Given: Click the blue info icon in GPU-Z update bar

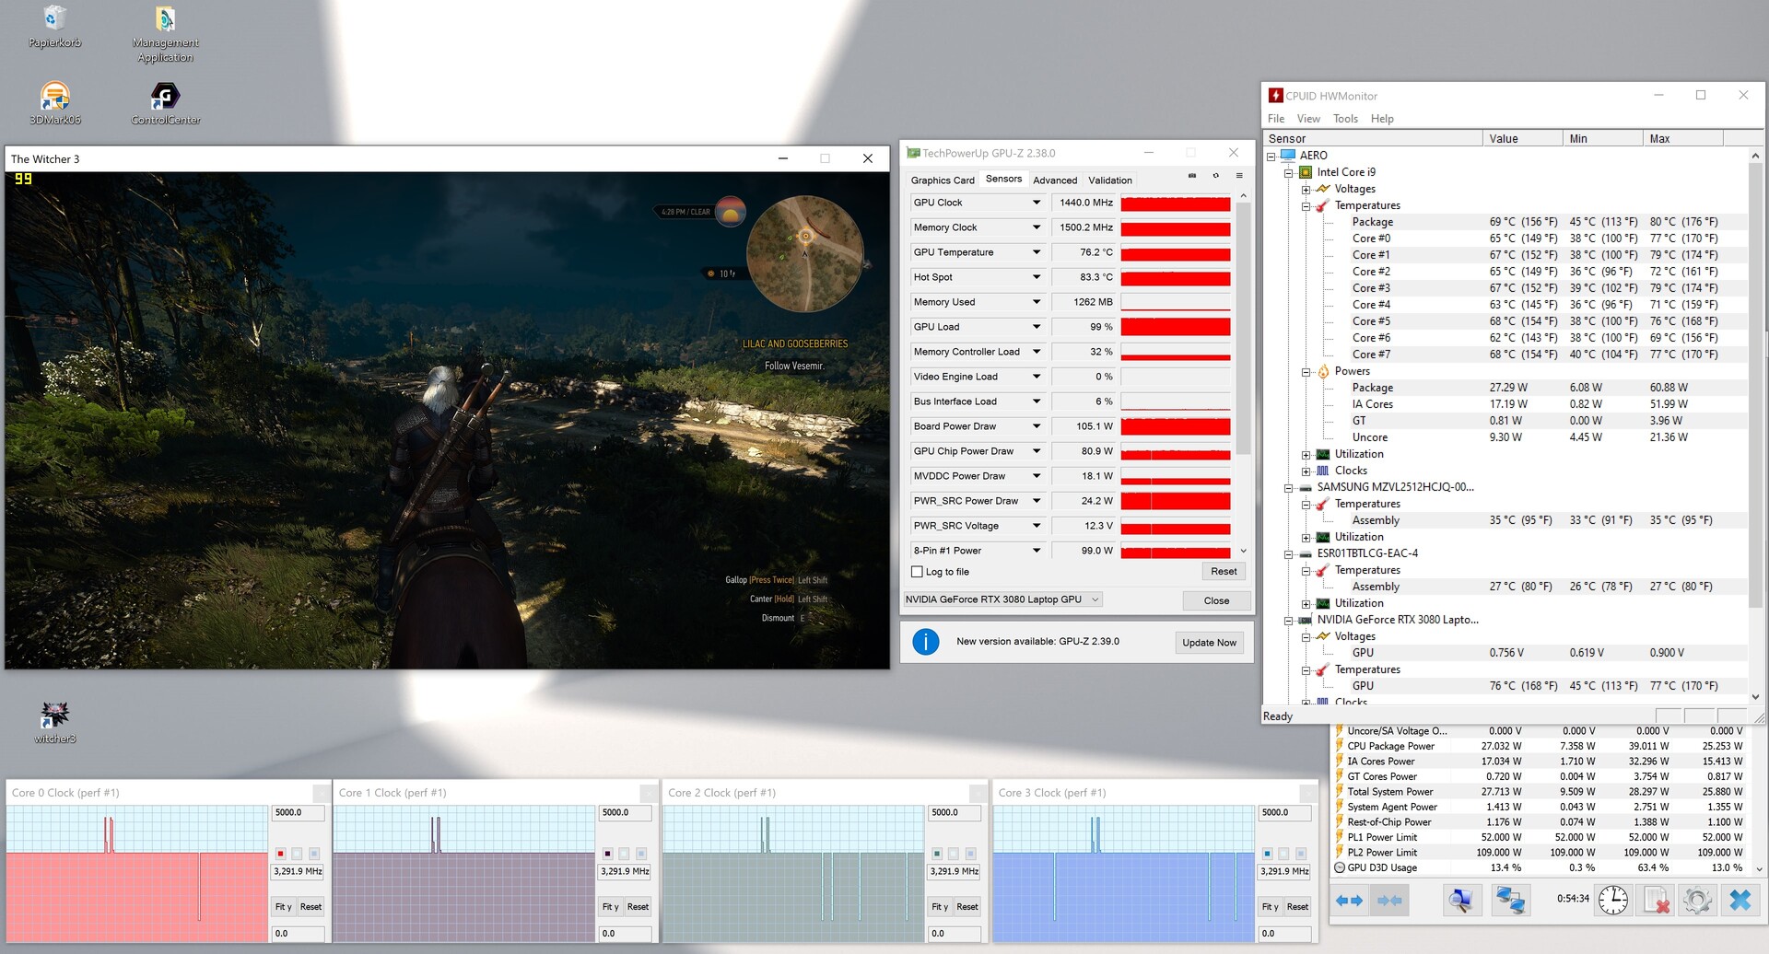Looking at the screenshot, I should coord(925,642).
